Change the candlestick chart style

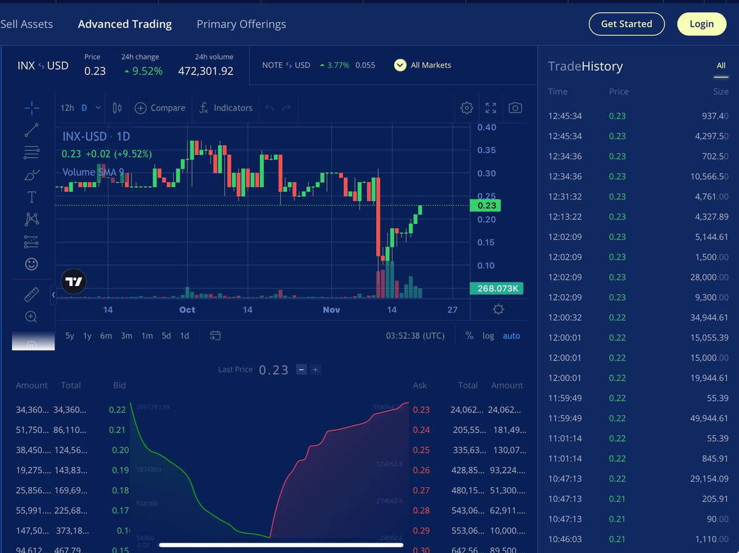117,108
